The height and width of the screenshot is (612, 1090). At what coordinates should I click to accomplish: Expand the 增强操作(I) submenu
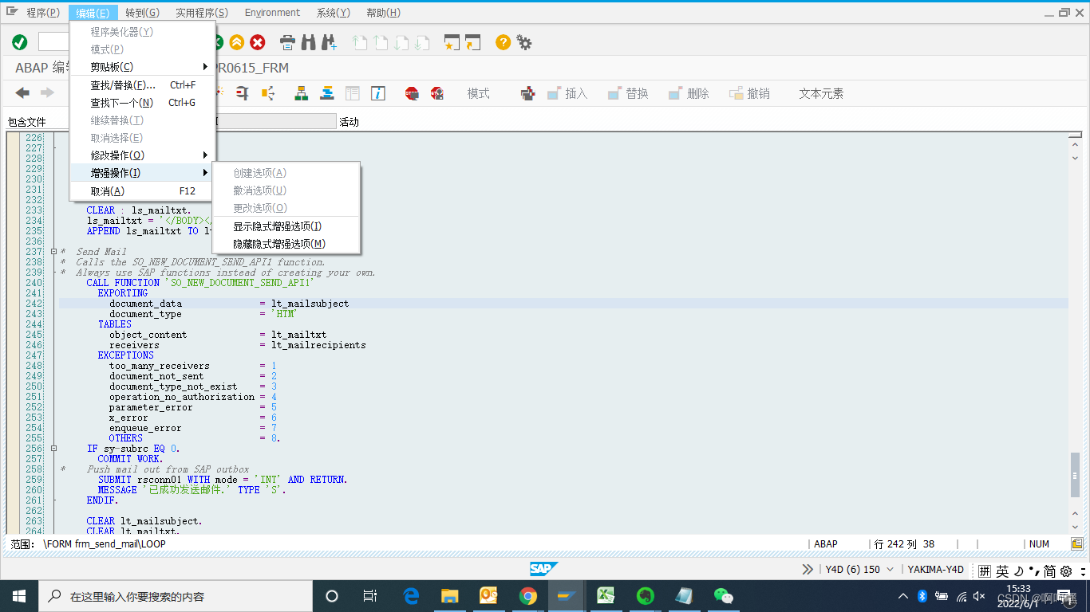(x=143, y=173)
